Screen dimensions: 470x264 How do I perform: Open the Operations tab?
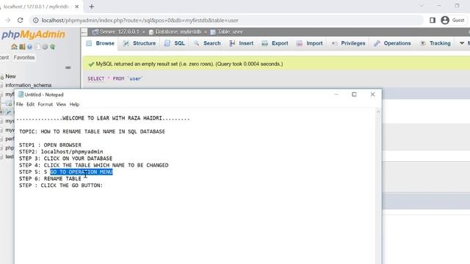click(x=392, y=43)
